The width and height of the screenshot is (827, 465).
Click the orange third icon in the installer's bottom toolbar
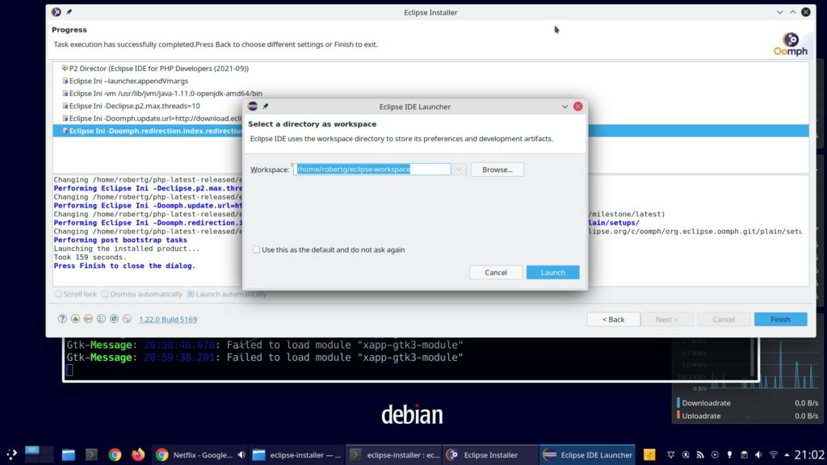(88, 319)
